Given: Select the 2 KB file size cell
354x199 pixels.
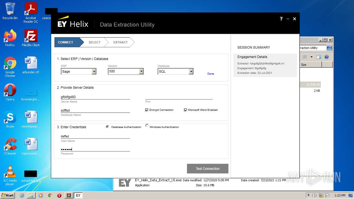Looking at the screenshot, I should tap(317, 91).
